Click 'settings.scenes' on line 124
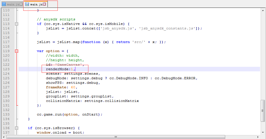The height and width of the screenshot is (139, 266). click(x=81, y=74)
